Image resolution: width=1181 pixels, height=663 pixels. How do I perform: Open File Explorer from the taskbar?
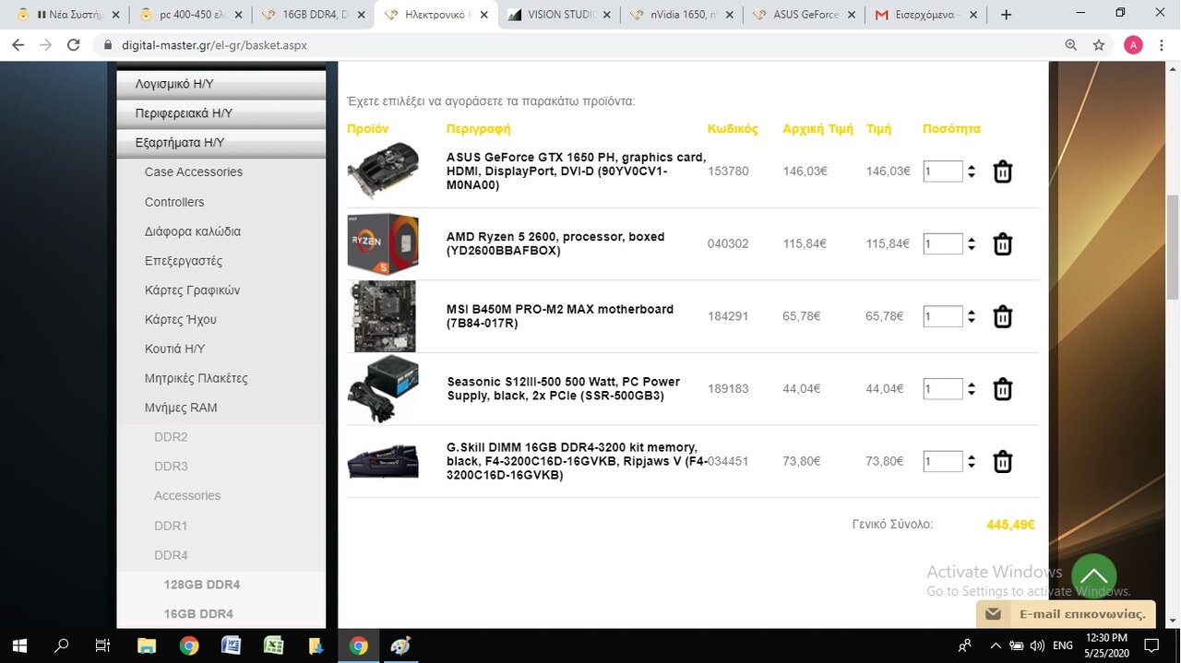147,645
